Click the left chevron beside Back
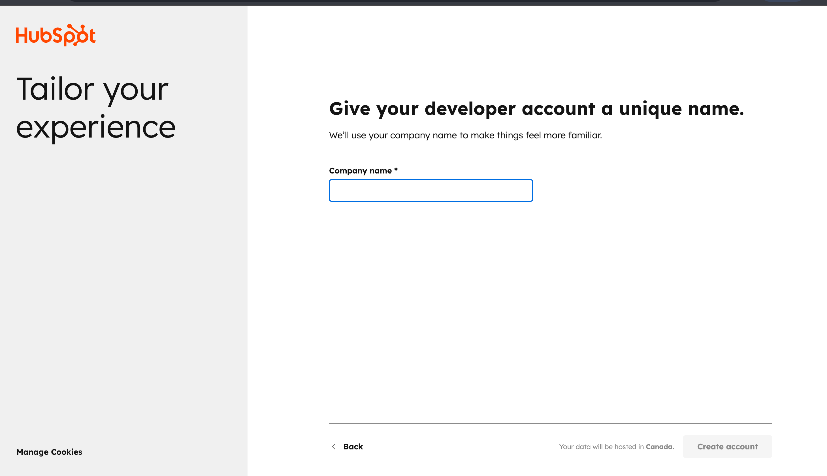The height and width of the screenshot is (476, 827). coord(334,447)
